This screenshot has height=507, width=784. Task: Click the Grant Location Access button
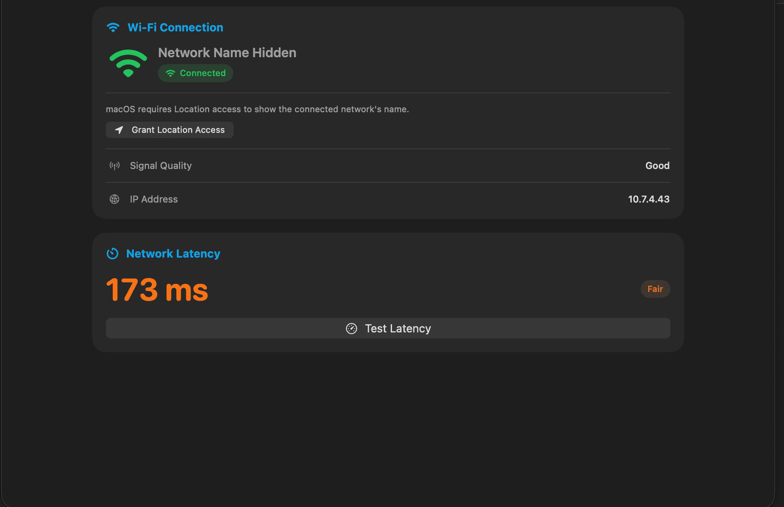[170, 130]
